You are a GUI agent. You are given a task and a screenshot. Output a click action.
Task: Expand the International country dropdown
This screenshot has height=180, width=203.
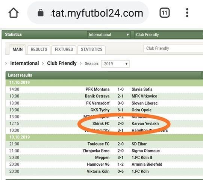pos(109,35)
